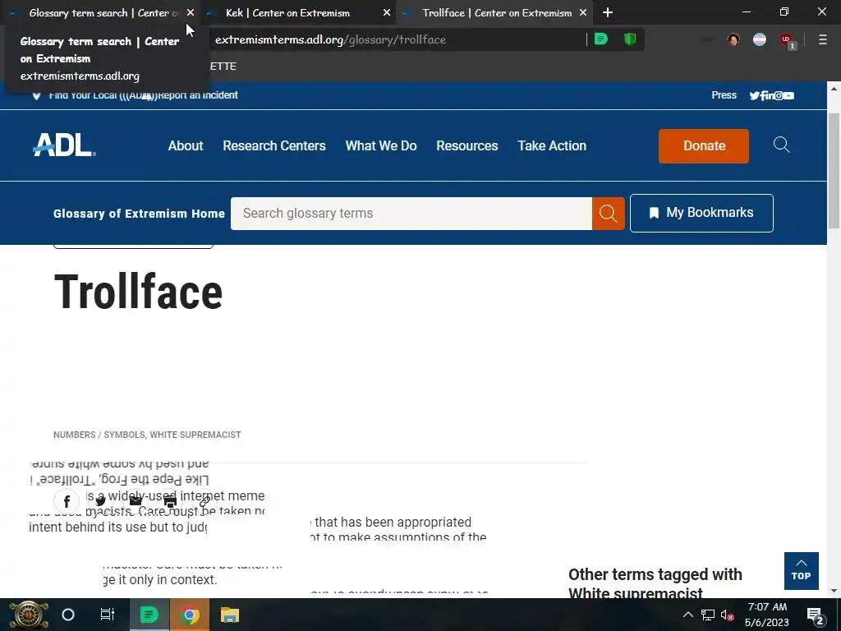Go to Glossary of Extremism Home
The width and height of the screenshot is (841, 631).
pyautogui.click(x=139, y=214)
